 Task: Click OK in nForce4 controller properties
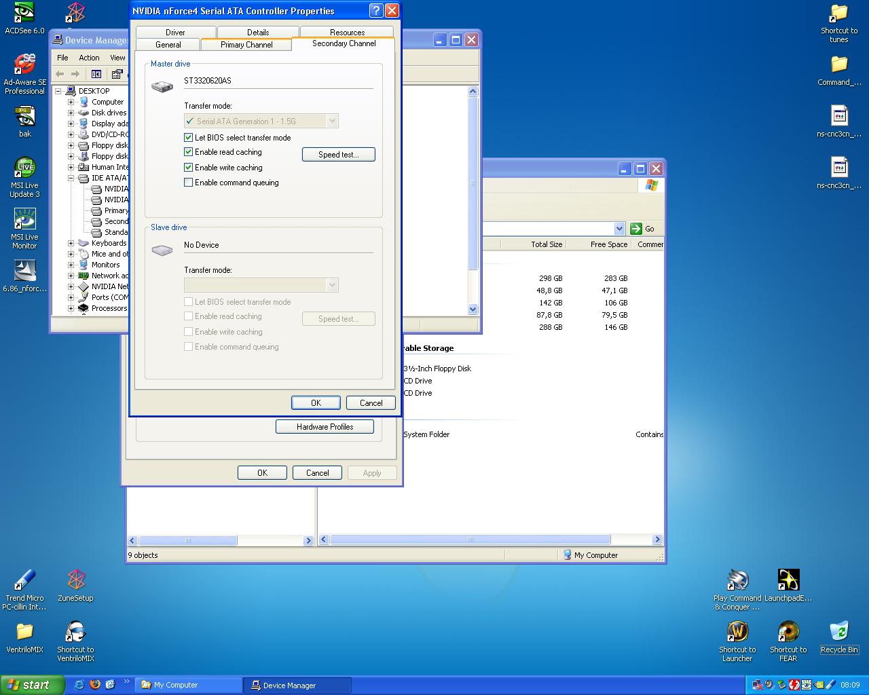tap(316, 402)
